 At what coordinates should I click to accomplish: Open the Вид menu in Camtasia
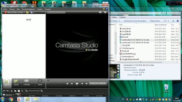(18, 9)
